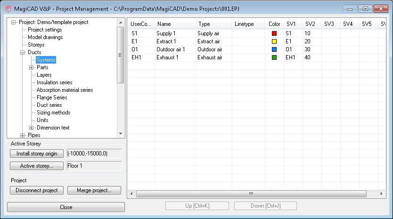
Task: Select the Extract 1 name cell
Action: pyautogui.click(x=175, y=41)
